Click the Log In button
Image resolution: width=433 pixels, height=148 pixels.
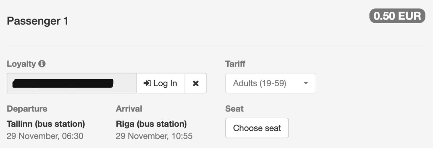pyautogui.click(x=160, y=83)
